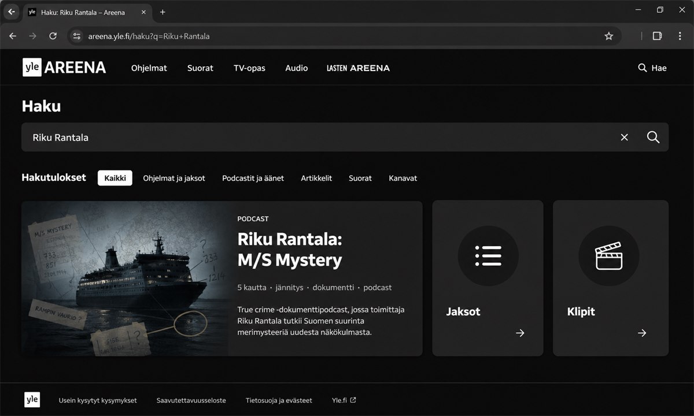
Task: Click the Klipit clapperboard icon
Action: pos(608,256)
